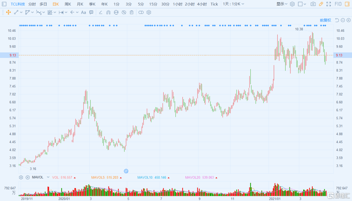Take a chart screenshot with camera icon

click(x=313, y=4)
